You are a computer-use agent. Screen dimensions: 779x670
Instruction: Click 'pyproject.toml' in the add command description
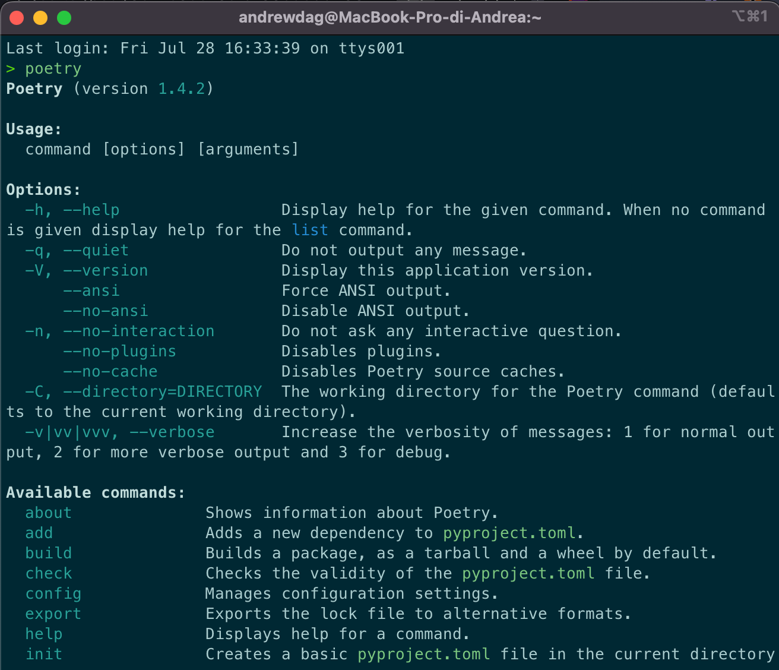tap(509, 533)
